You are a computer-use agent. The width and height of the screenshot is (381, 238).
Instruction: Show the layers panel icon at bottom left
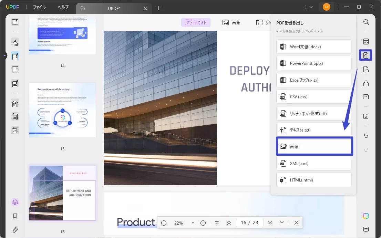15,202
